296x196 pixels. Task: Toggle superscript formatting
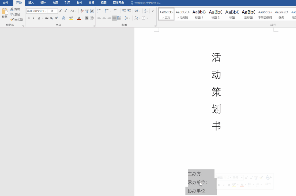click(x=57, y=18)
